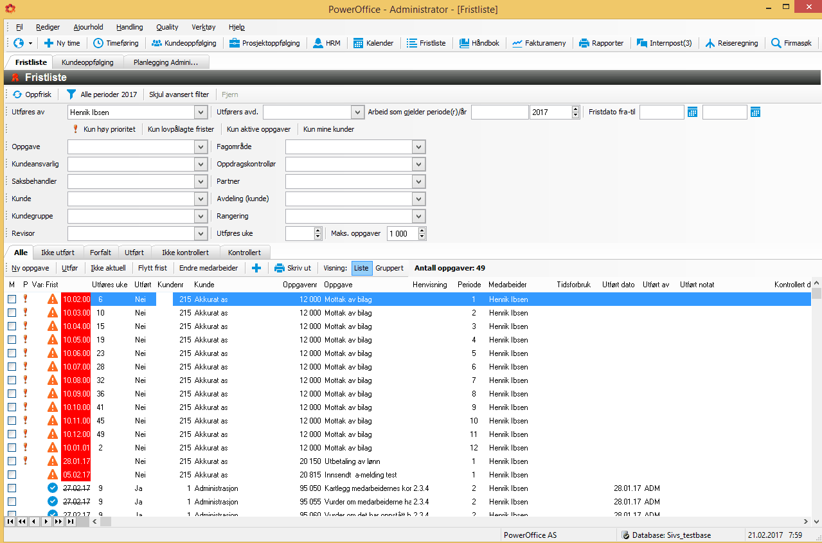Open the Kalender module
The image size is (822, 543).
[373, 43]
